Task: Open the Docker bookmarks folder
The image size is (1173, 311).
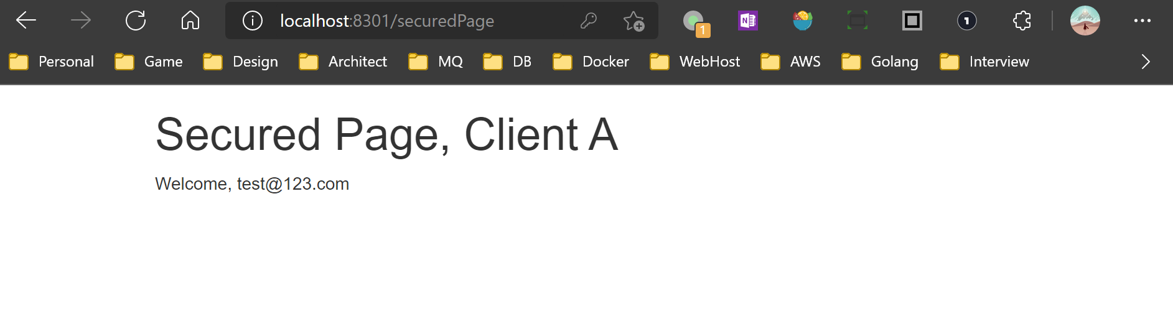Action: point(591,62)
